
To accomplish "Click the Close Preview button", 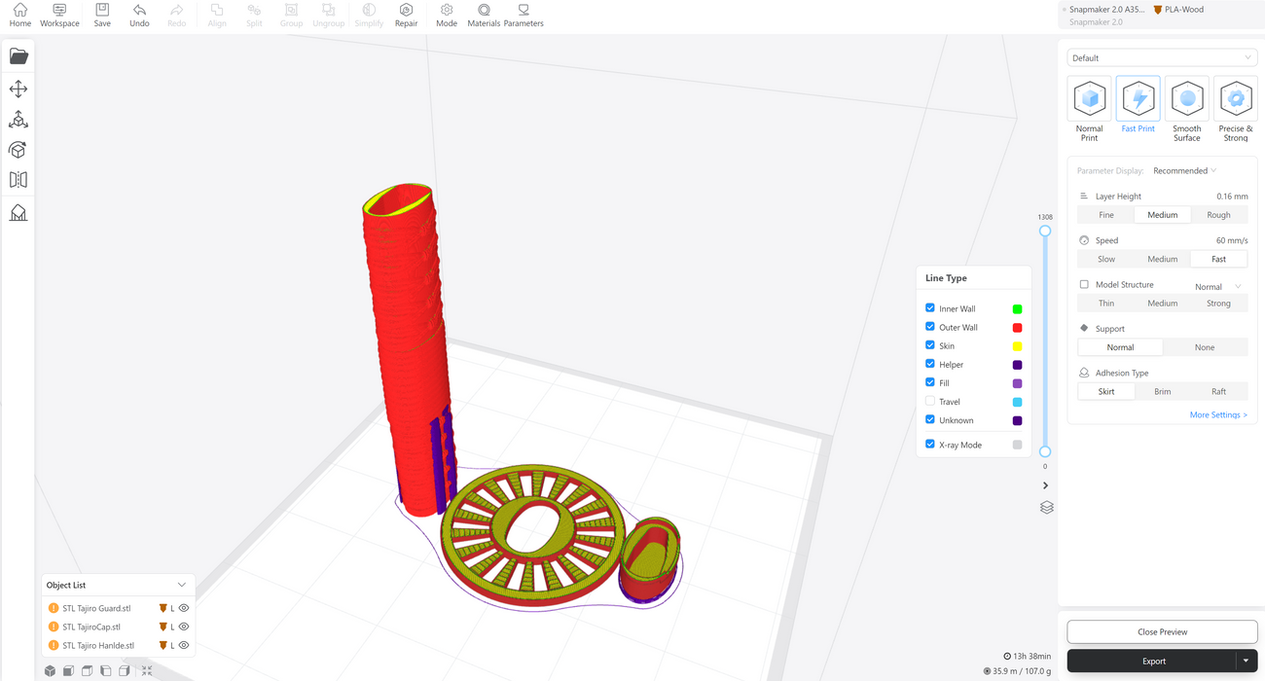I will tap(1162, 631).
